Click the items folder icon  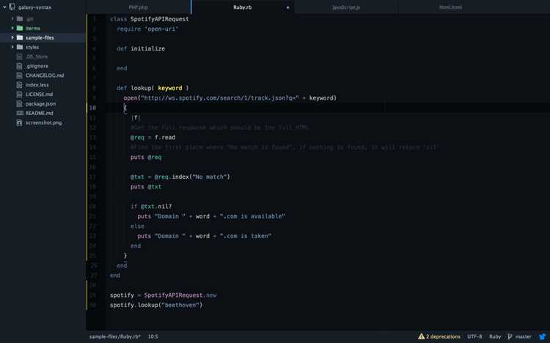pos(20,28)
